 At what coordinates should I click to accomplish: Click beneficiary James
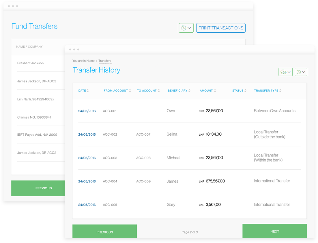[172, 181]
